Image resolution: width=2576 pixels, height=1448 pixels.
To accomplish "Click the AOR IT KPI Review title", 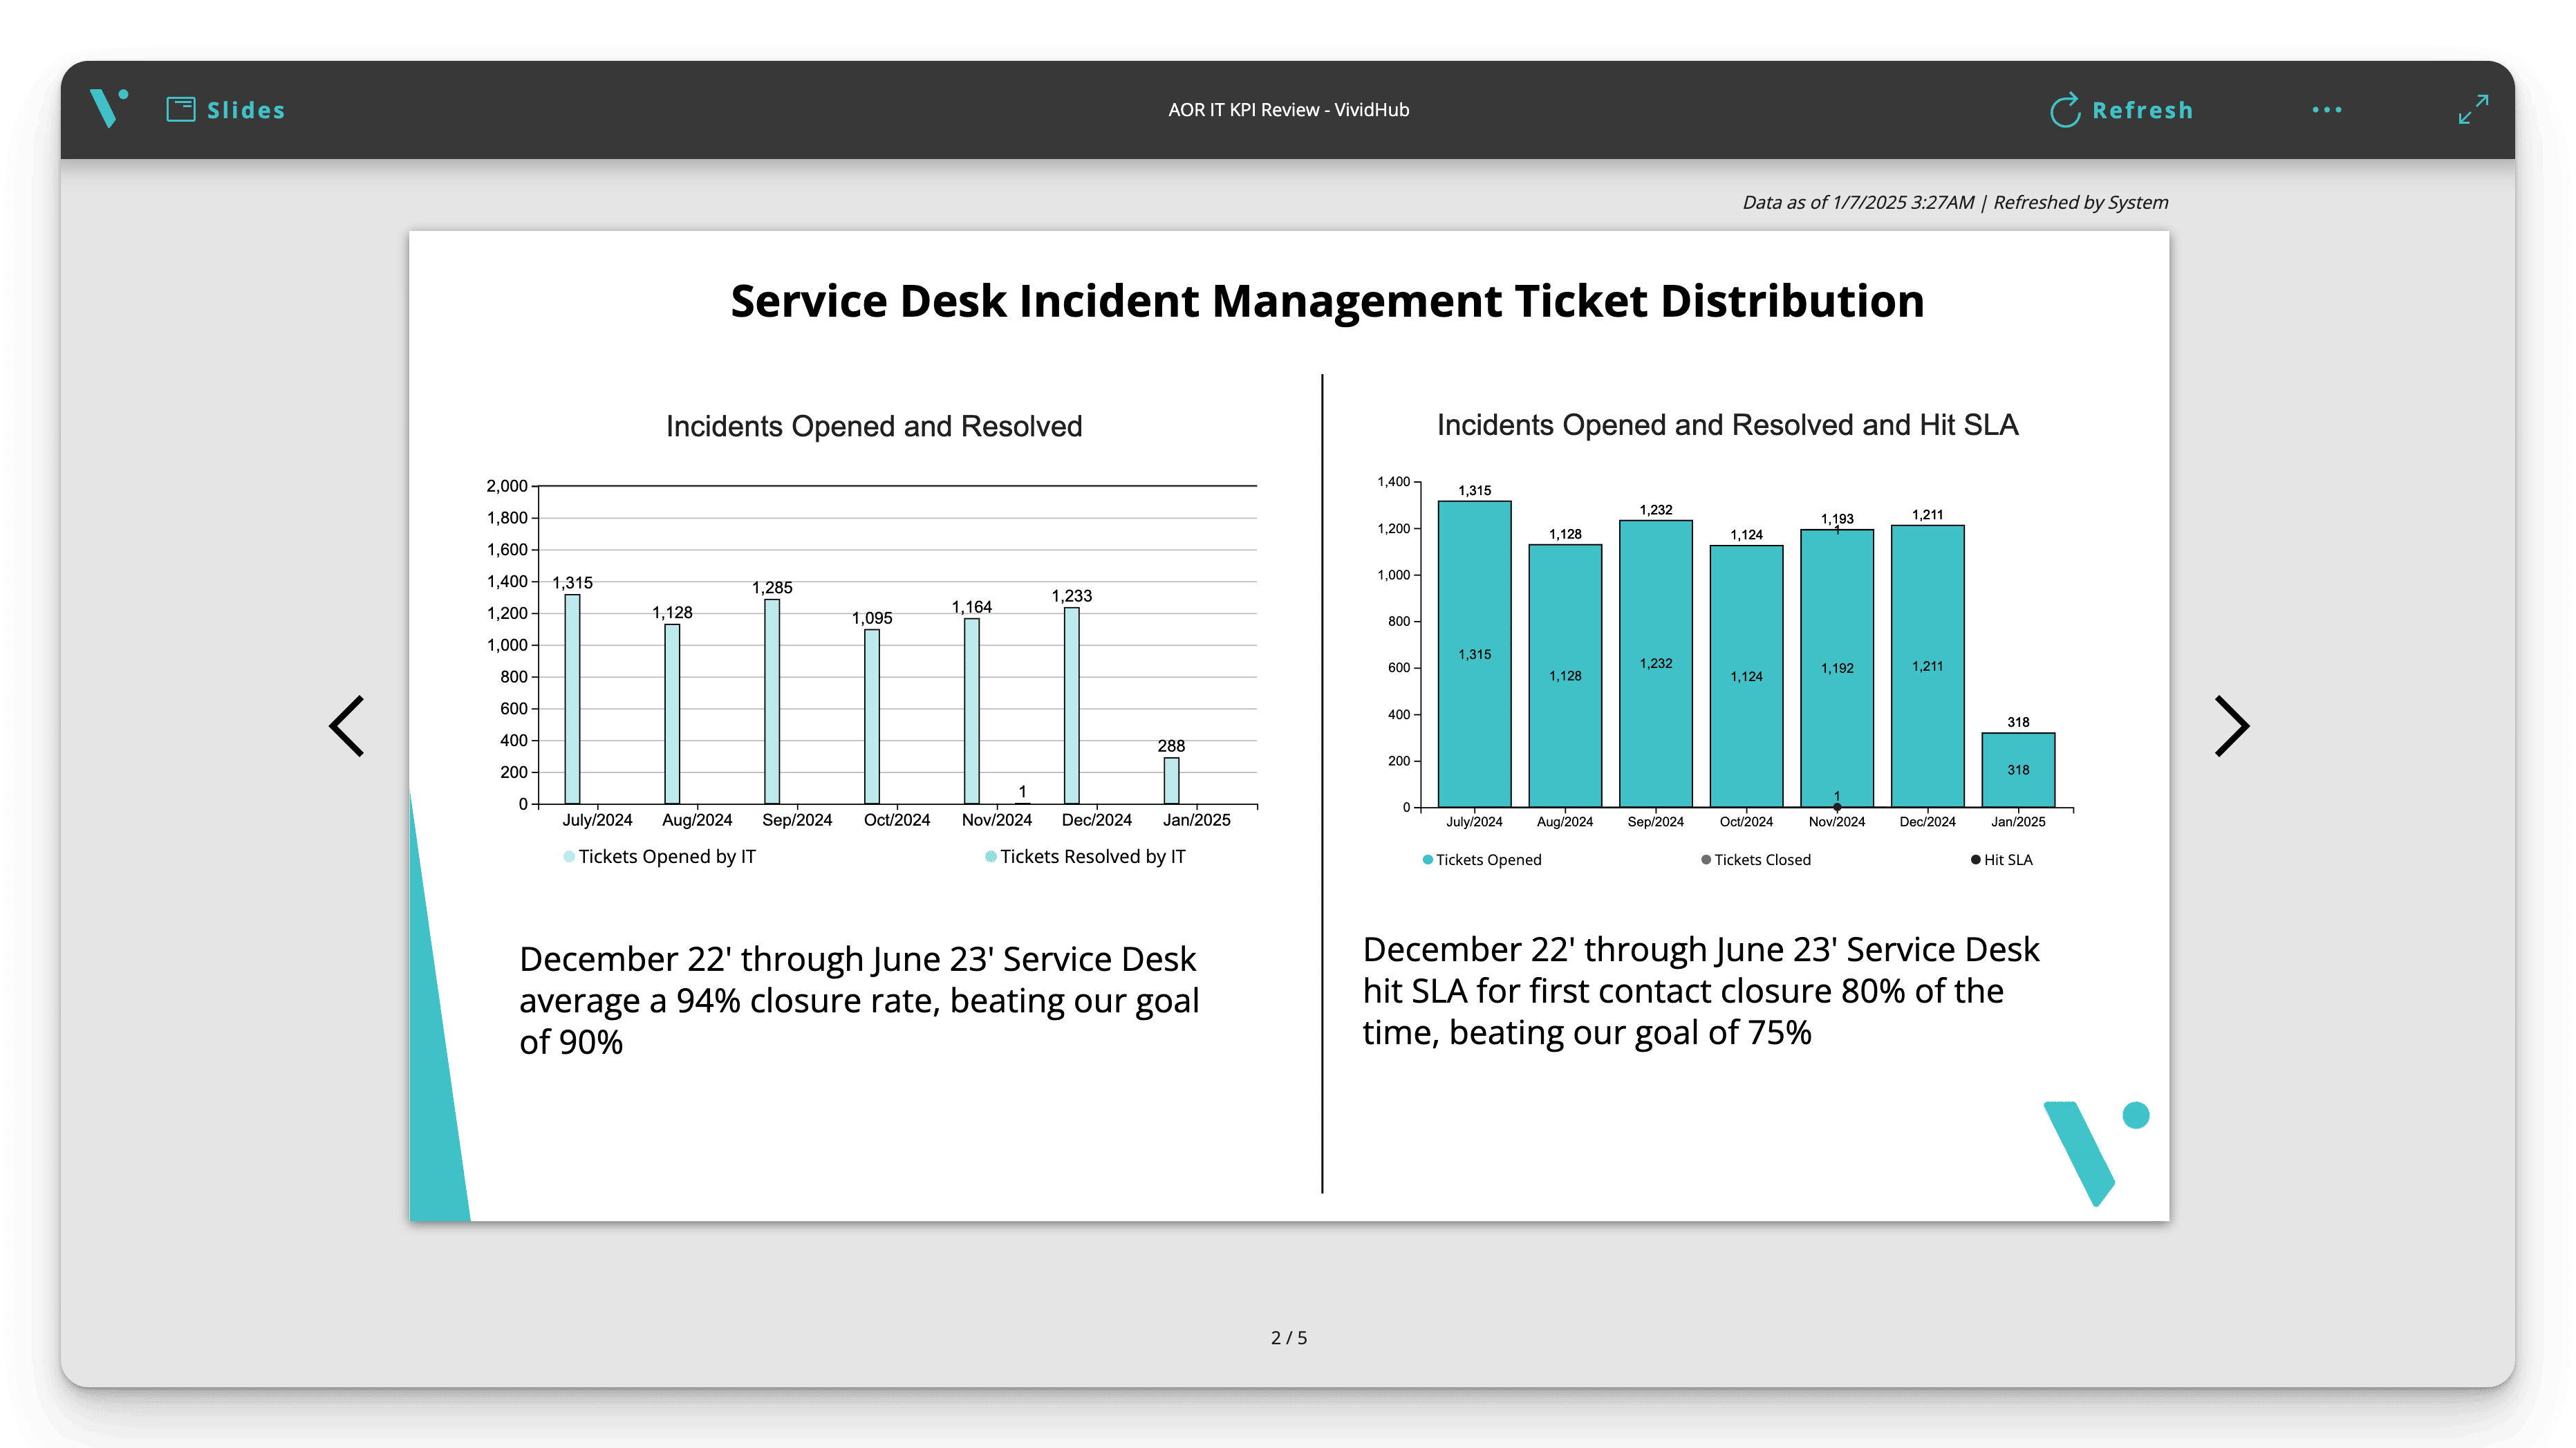I will coord(1288,110).
